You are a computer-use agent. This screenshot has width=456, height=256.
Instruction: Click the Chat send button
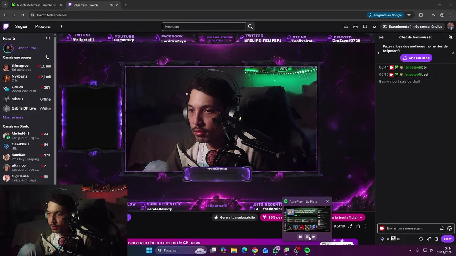pyautogui.click(x=447, y=239)
